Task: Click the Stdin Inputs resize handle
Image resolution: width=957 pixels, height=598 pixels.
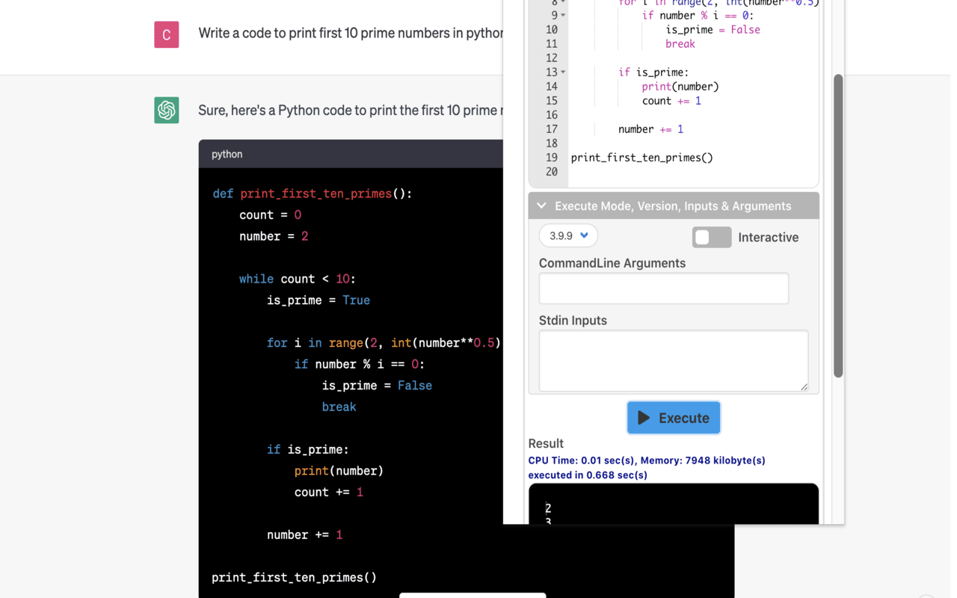Action: 804,386
